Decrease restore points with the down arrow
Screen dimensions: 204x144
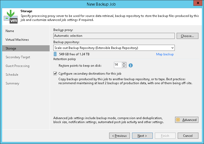pos(124,66)
